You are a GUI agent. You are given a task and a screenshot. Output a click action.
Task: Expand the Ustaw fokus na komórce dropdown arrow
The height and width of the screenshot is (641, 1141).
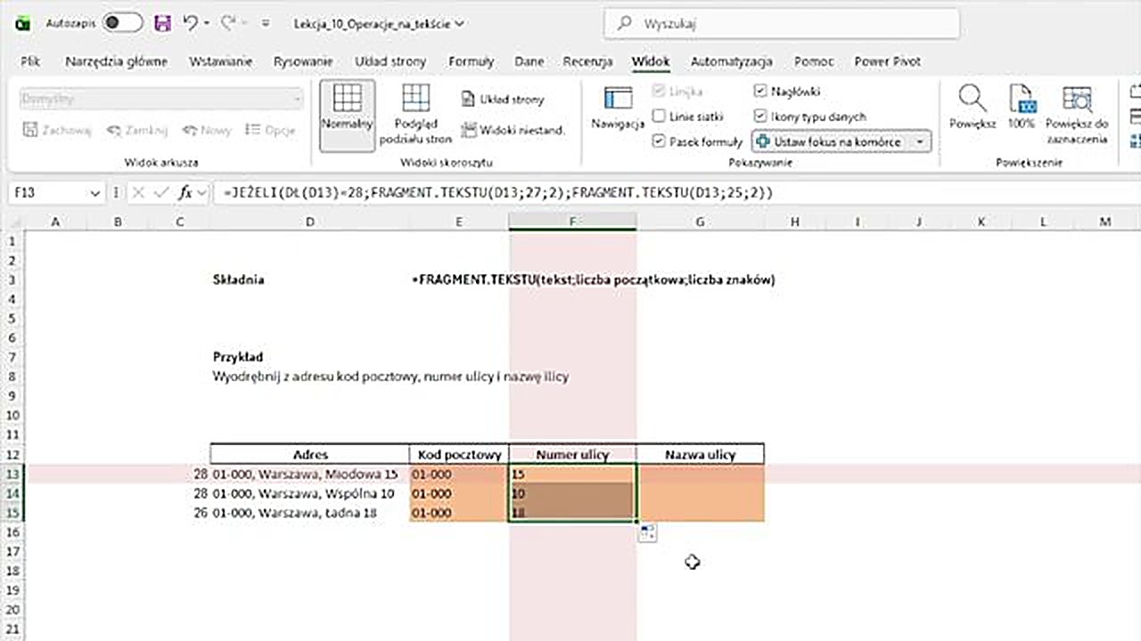coord(920,142)
